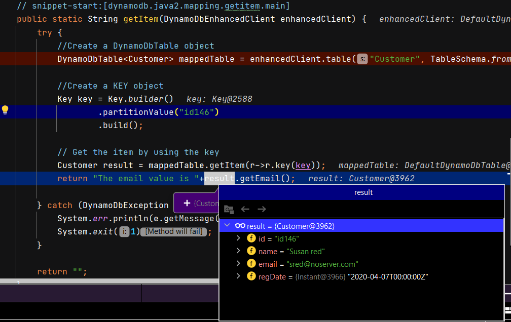Image resolution: width=511 pixels, height=322 pixels.
Task: Click the System.err.println statement
Action: (138, 219)
